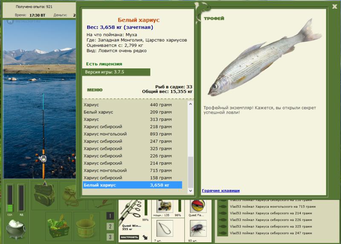
Task: Click the time 17:30 ВТ display
Action: (38, 15)
